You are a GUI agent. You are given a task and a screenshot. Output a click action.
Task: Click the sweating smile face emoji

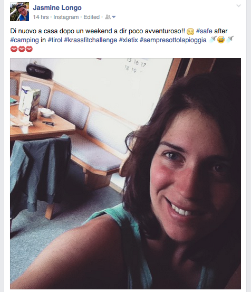221,40
